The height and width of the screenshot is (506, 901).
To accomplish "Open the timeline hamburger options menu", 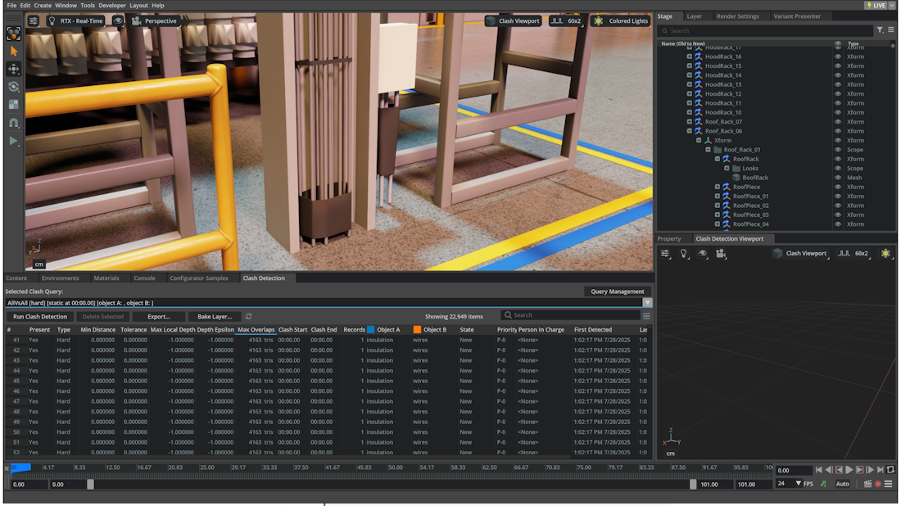I will (x=889, y=484).
